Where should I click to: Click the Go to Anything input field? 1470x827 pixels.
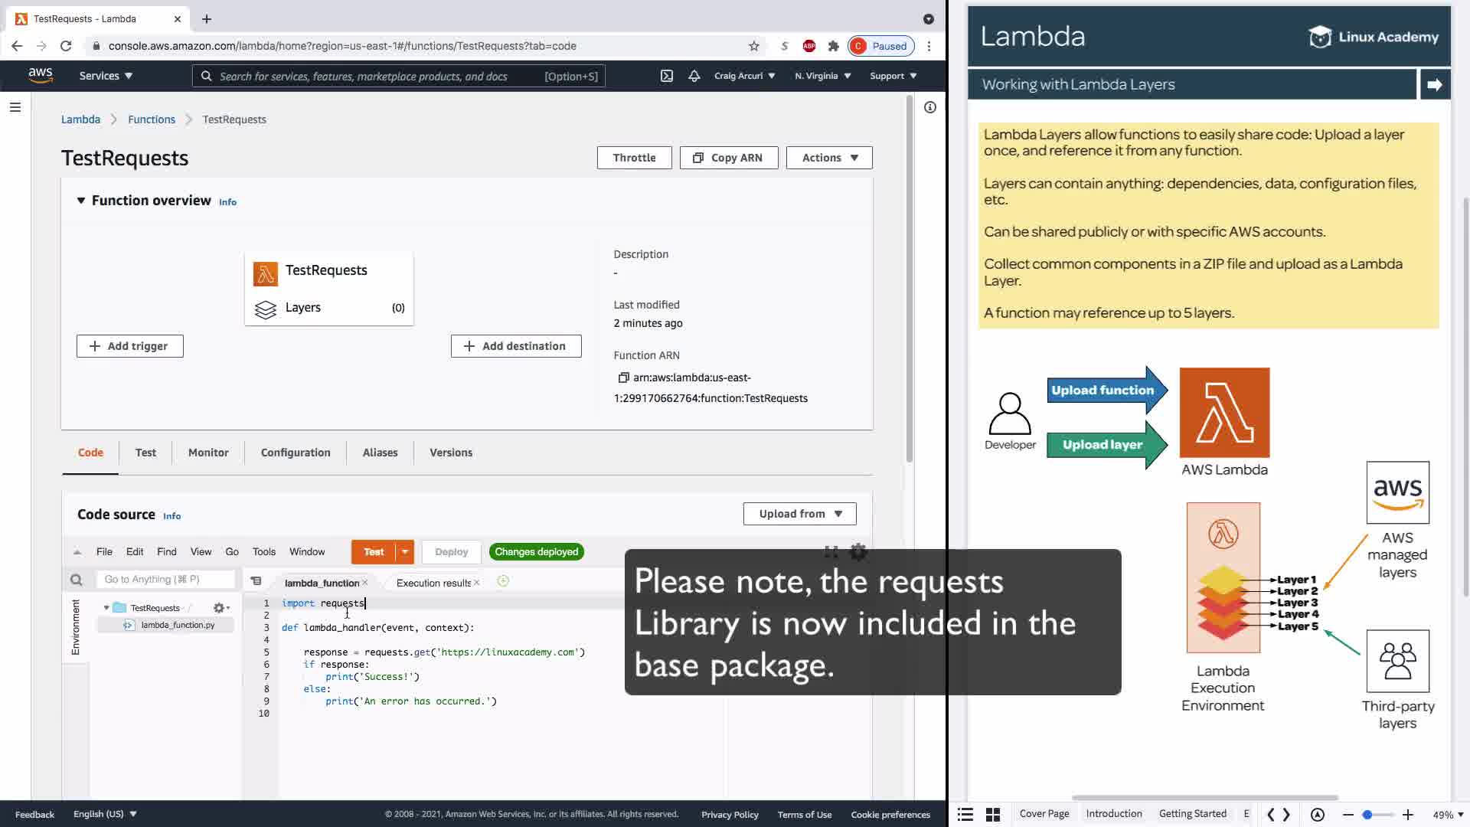165,580
